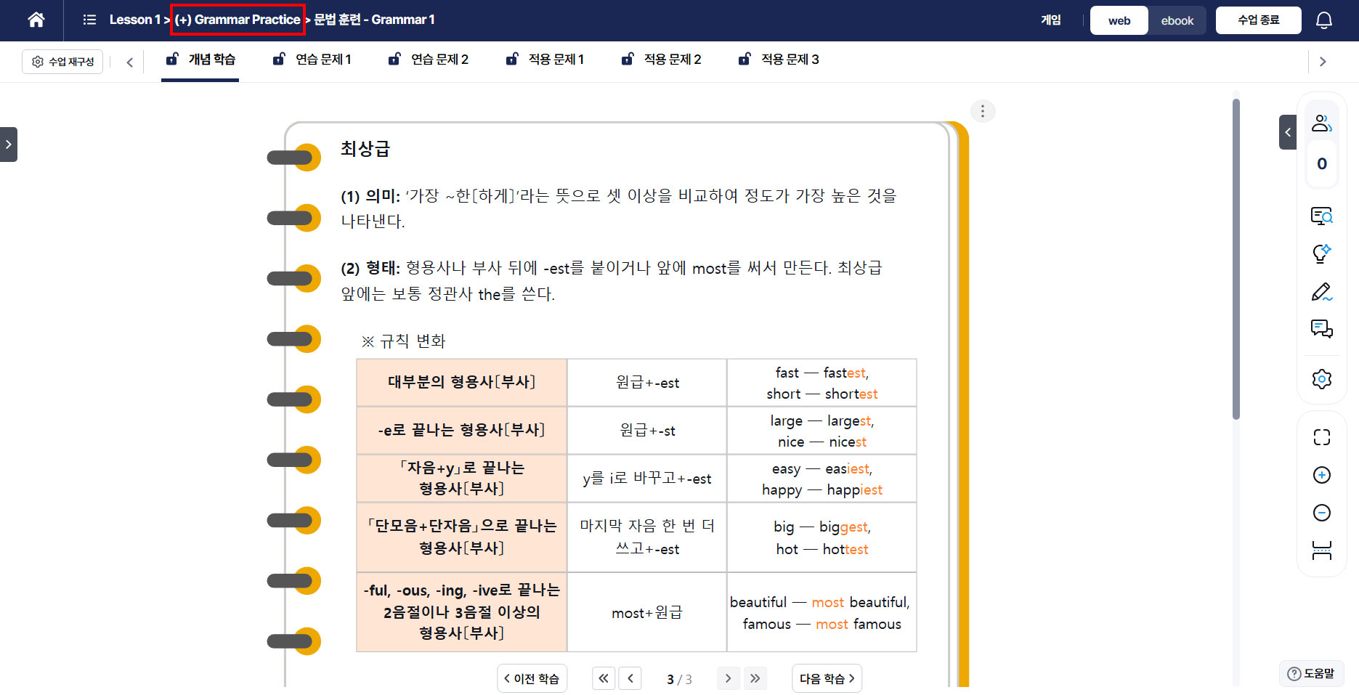Viewport: 1359px width, 695px height.
Task: Open the 연습 문제 1 tab
Action: [x=312, y=60]
